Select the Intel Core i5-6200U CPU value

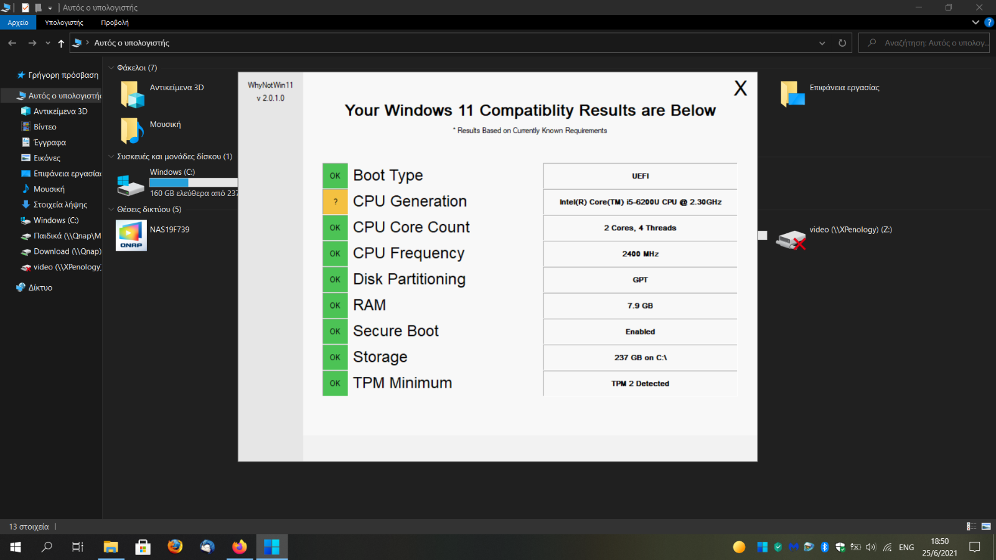point(640,202)
